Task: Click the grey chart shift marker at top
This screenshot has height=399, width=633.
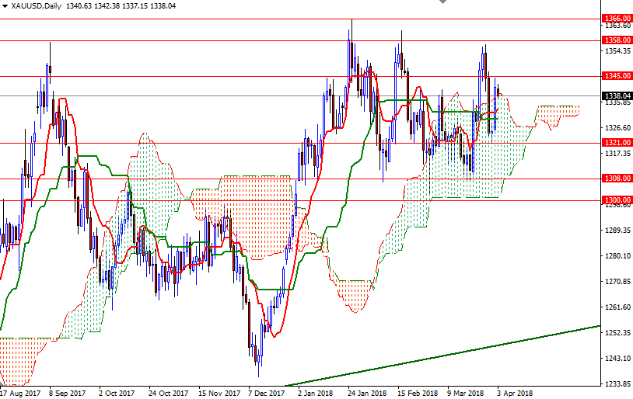Action: pyautogui.click(x=442, y=2)
